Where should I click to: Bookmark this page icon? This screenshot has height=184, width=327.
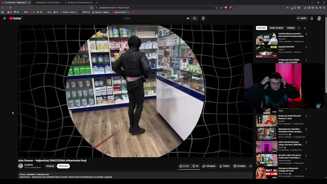point(91,8)
